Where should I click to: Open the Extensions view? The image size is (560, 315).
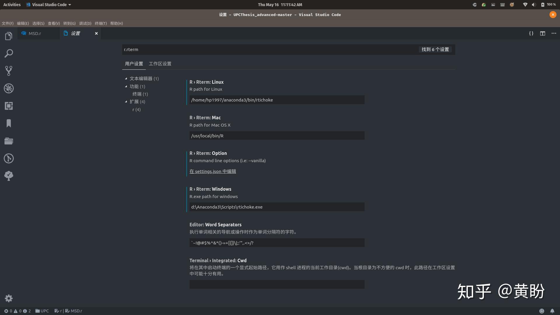[x=9, y=106]
